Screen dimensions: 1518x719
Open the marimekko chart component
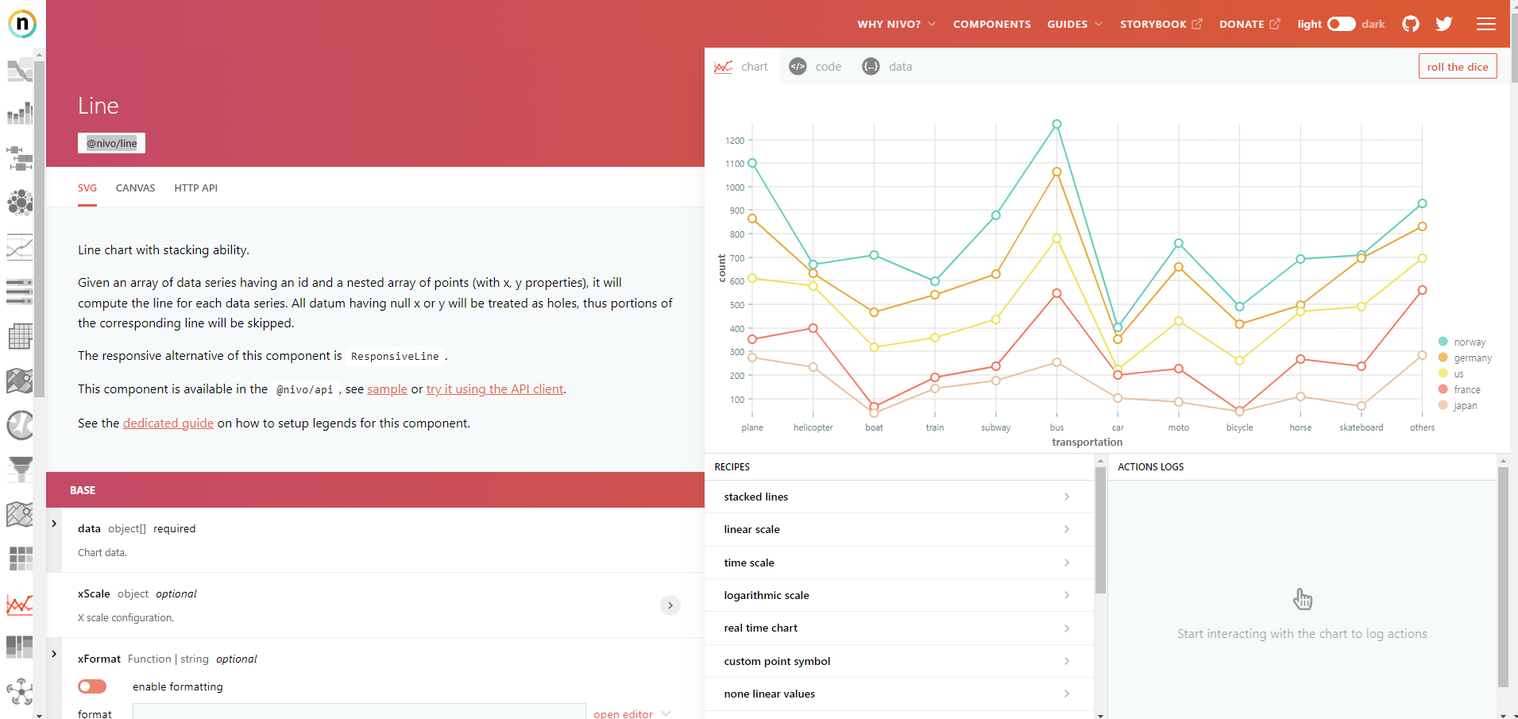20,647
